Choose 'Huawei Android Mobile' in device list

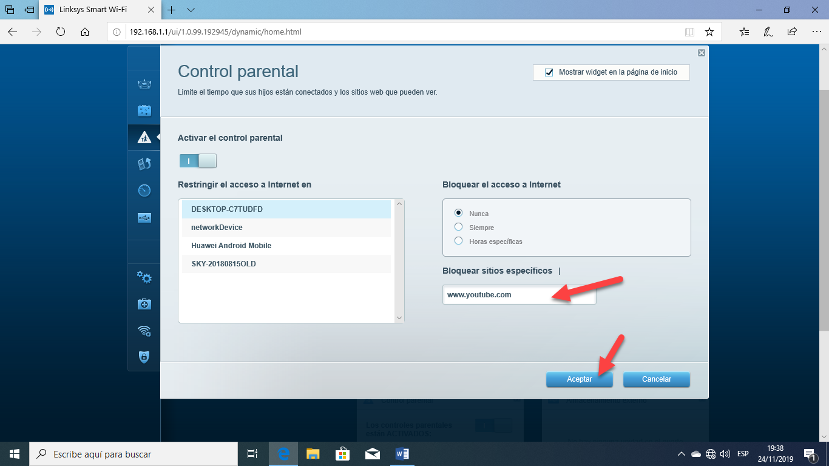(x=231, y=246)
